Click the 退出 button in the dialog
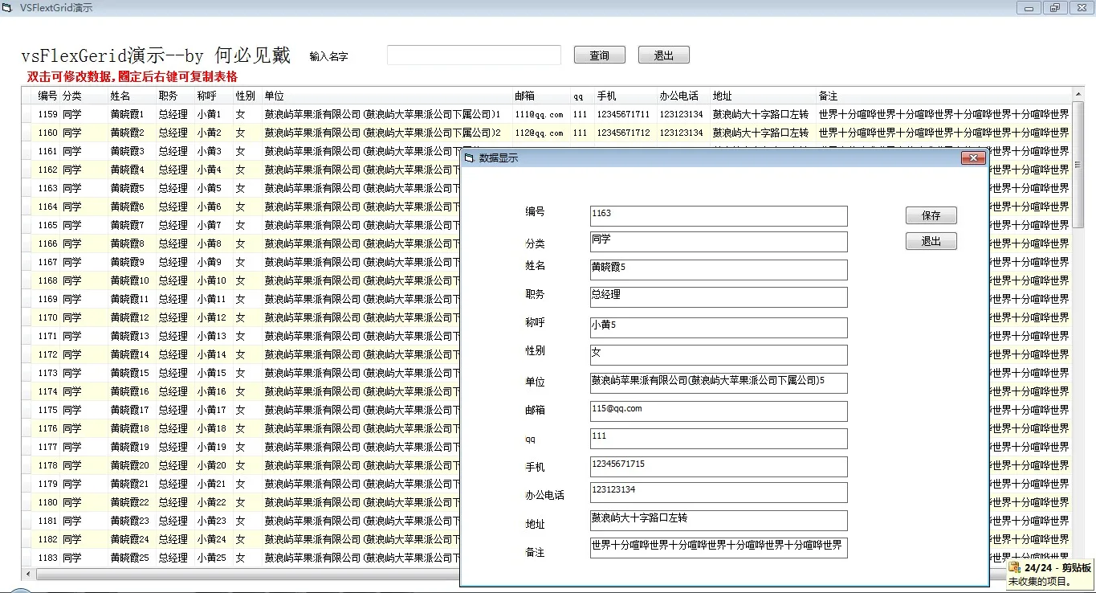This screenshot has height=593, width=1096. (x=931, y=241)
